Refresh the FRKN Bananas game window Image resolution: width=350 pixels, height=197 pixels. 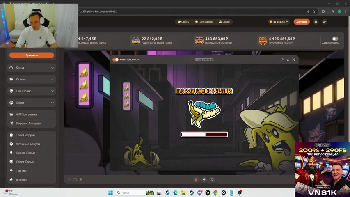(x=288, y=60)
